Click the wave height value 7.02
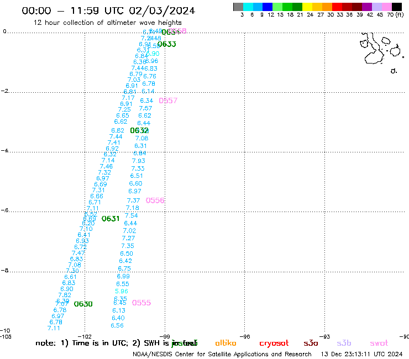The height and width of the screenshot is (359, 409). coord(129,231)
